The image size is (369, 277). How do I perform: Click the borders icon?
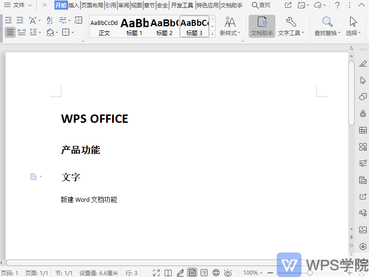coord(65,32)
